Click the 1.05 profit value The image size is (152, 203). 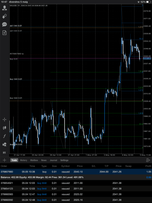pyautogui.click(x=149, y=172)
